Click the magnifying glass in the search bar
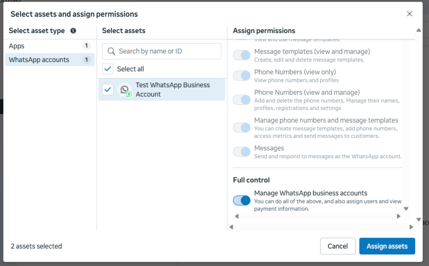The height and width of the screenshot is (266, 429). (111, 51)
